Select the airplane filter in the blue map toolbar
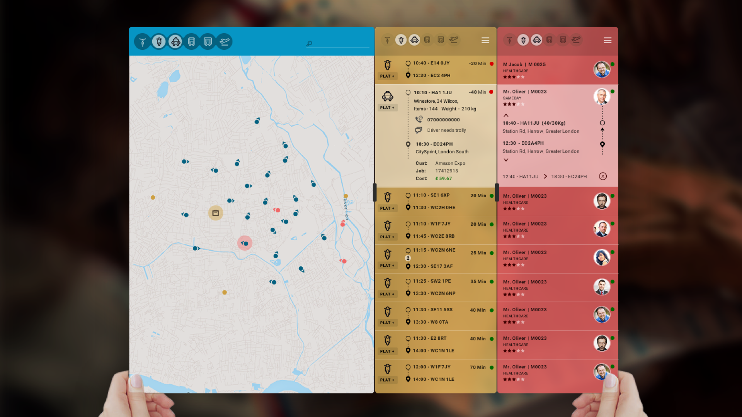The height and width of the screenshot is (417, 742). point(225,42)
